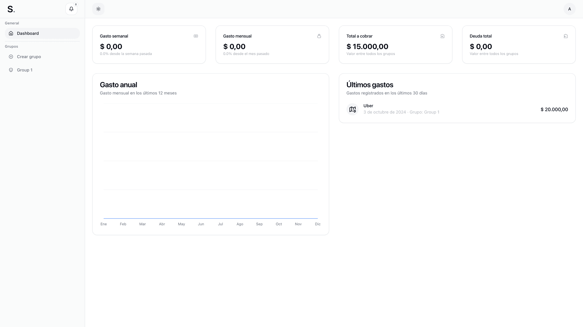Go to Dashboard in the sidebar
583x327 pixels.
click(42, 33)
